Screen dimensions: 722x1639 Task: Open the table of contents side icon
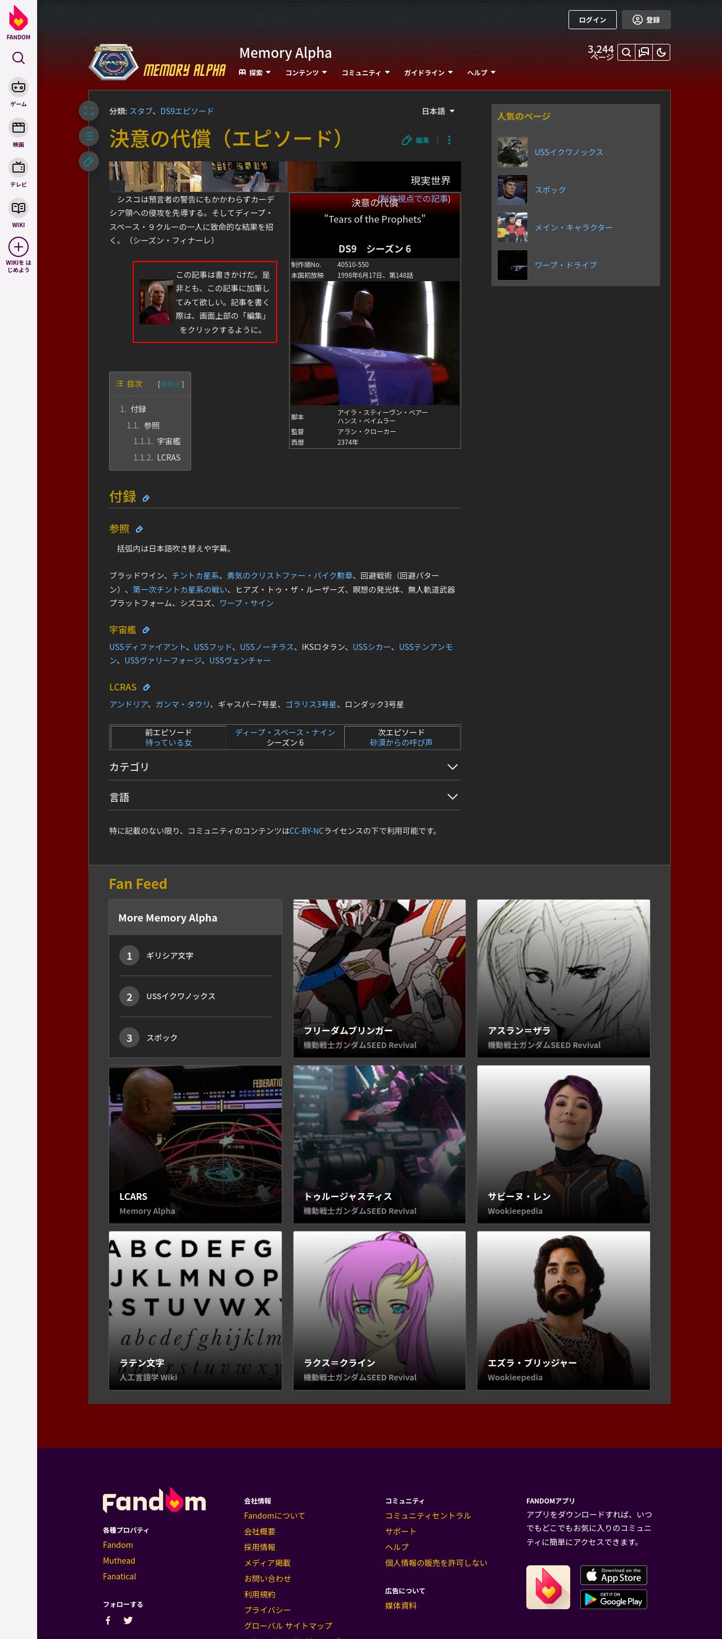89,136
